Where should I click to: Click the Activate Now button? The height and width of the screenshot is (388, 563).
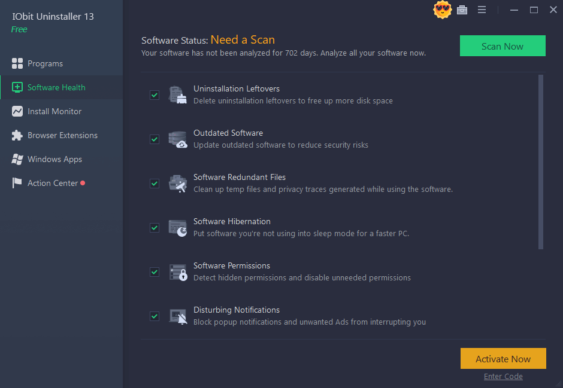coord(503,359)
